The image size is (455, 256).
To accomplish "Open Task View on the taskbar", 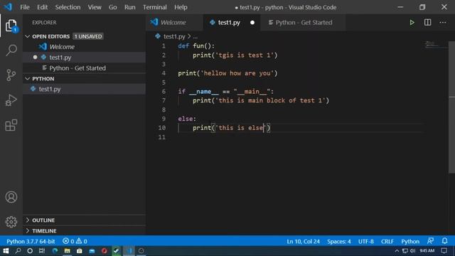I will pos(42,251).
